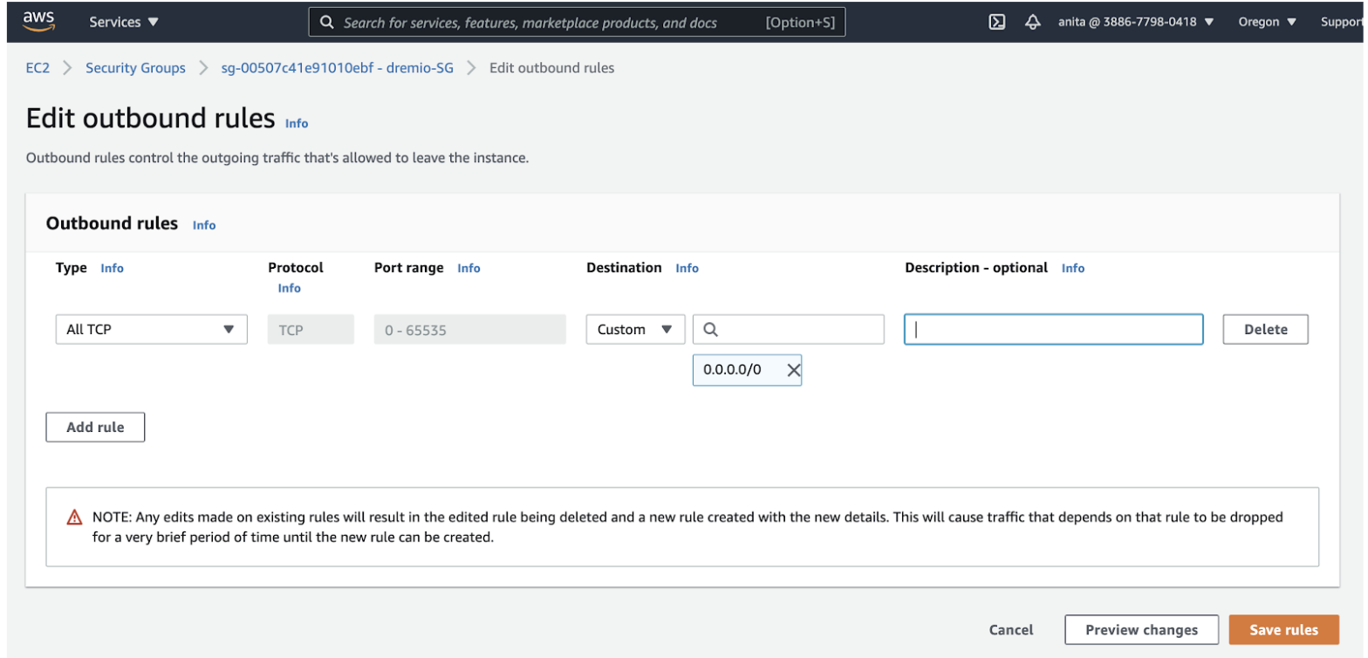1368x658 pixels.
Task: Open the CloudShell terminal icon
Action: tap(997, 22)
